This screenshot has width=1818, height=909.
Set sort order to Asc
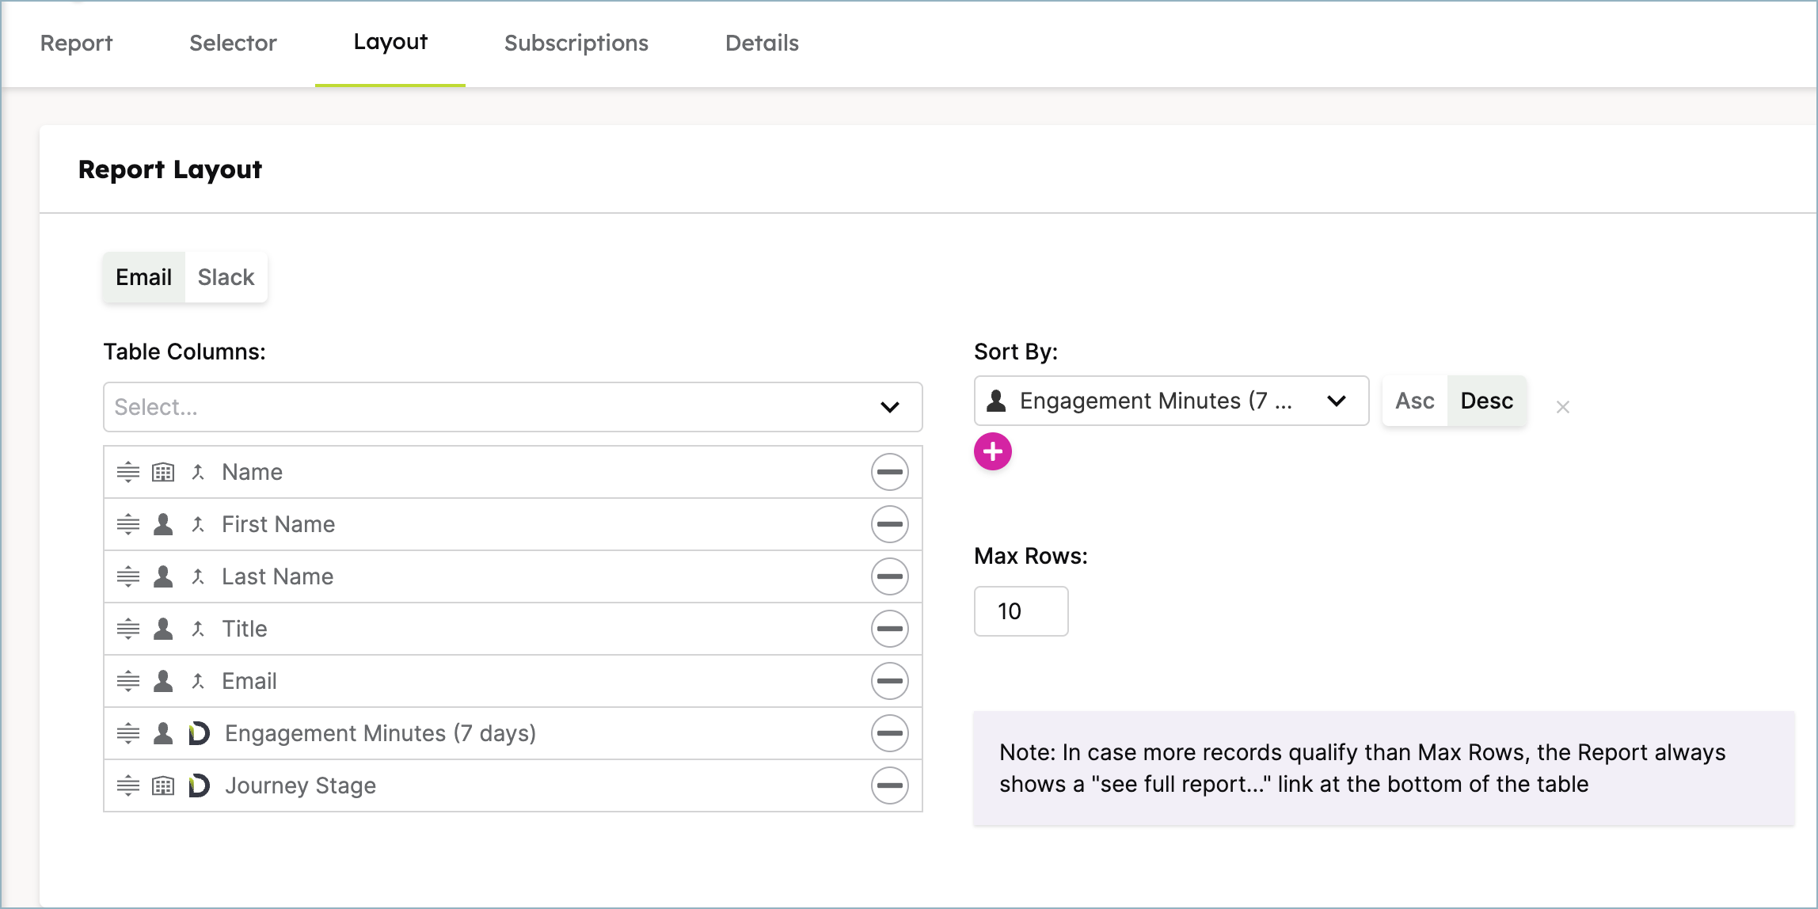coord(1414,401)
